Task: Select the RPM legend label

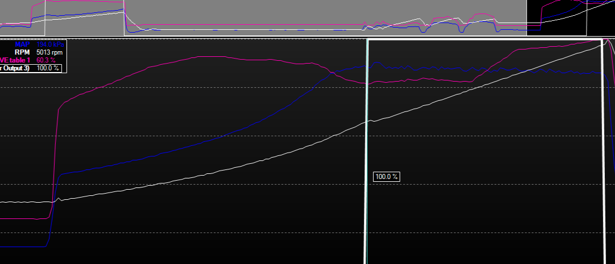Action: click(x=23, y=52)
